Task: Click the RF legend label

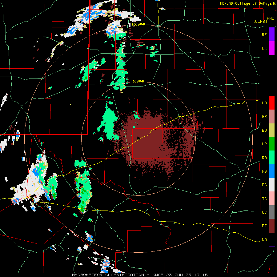Action: tap(264, 34)
